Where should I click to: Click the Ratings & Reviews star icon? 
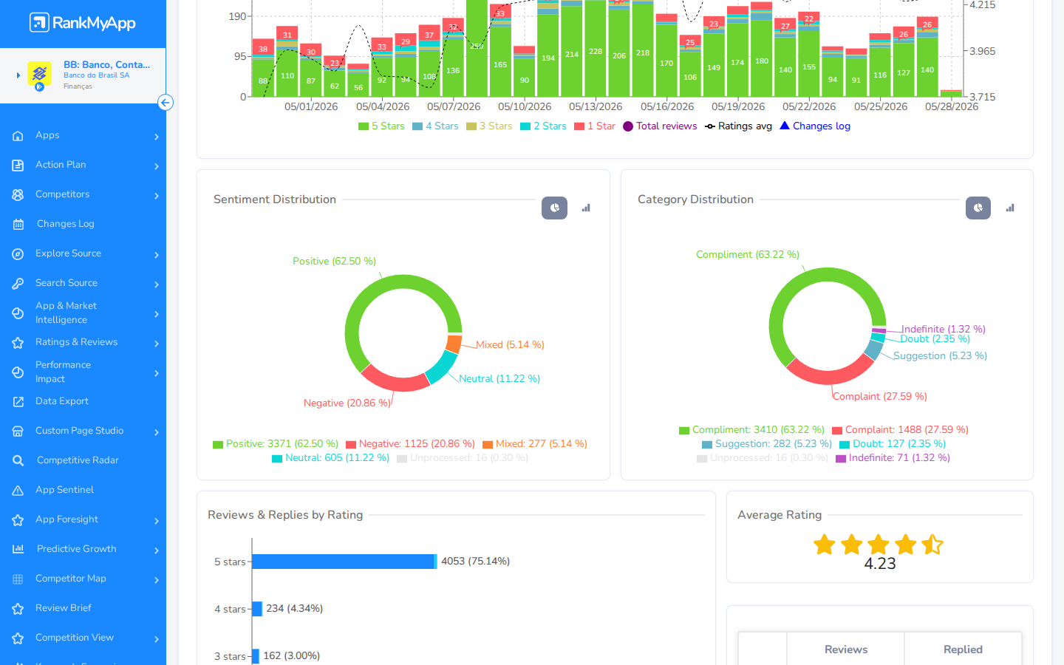(18, 343)
